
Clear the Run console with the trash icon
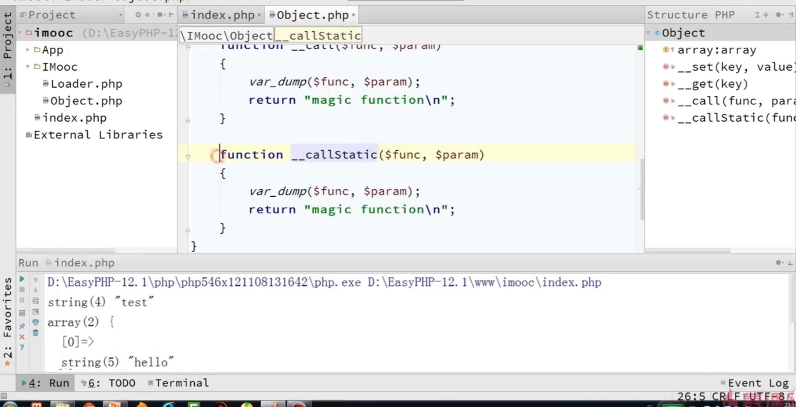pos(36,332)
